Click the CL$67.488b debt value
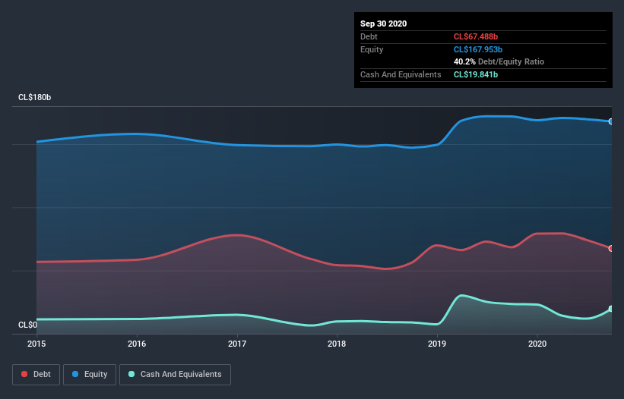Viewport: 624px width, 399px height. [476, 36]
